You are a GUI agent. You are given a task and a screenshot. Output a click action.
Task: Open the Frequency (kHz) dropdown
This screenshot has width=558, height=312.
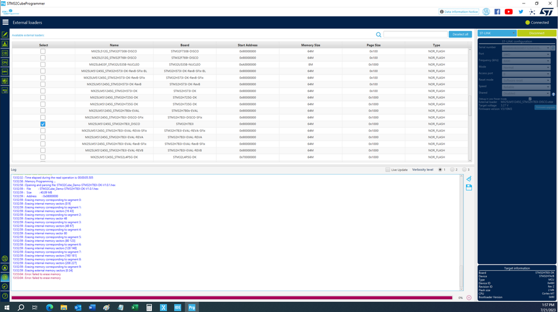pyautogui.click(x=526, y=60)
